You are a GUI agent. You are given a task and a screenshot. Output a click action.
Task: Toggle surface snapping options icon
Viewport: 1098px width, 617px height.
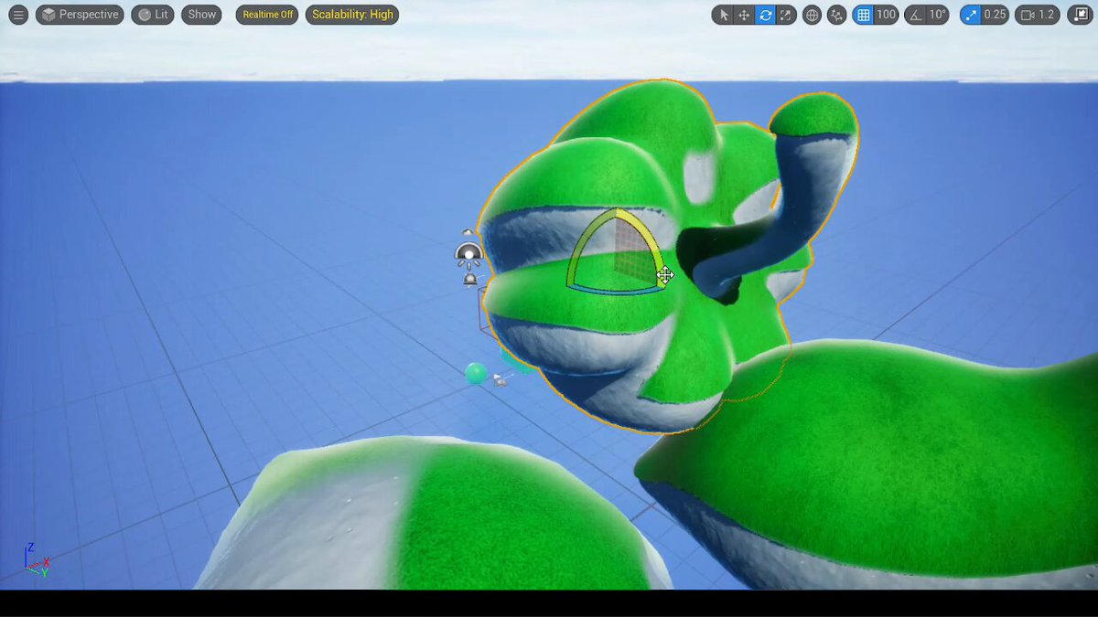[836, 15]
